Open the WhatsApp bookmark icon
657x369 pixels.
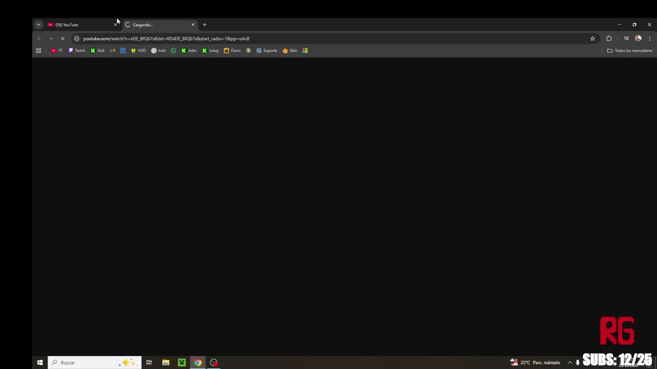pos(173,50)
